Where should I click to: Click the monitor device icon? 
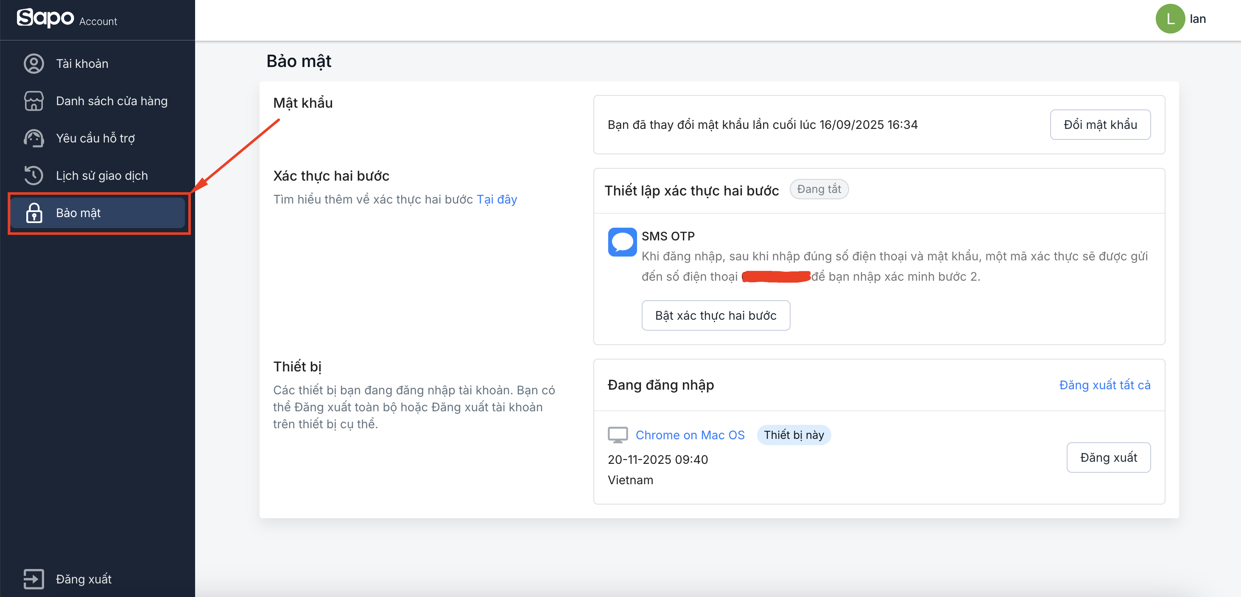(x=617, y=435)
